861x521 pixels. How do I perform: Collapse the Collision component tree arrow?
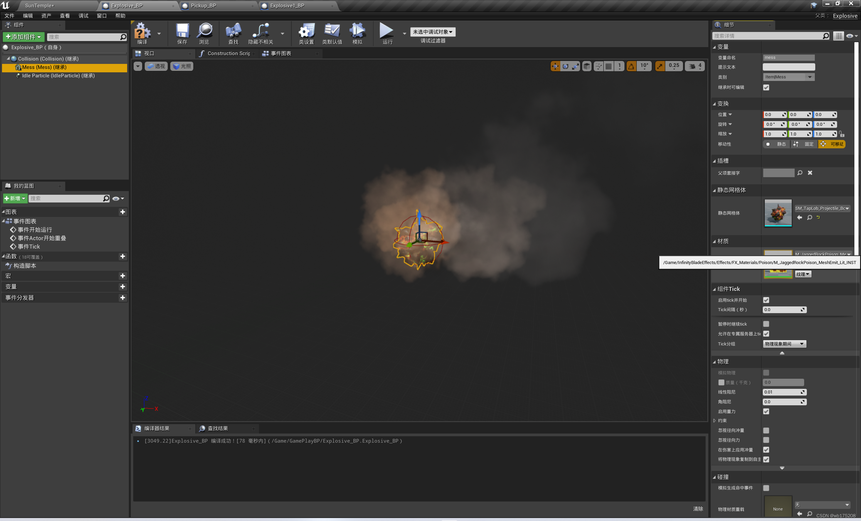8,59
